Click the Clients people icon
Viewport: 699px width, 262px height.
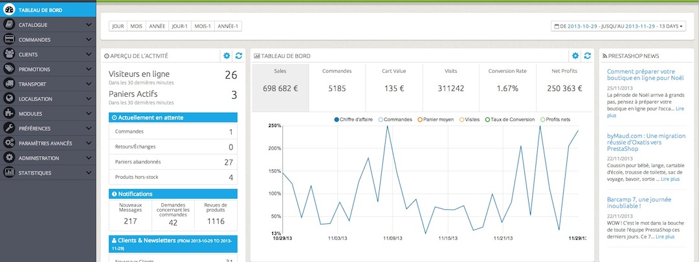click(x=9, y=54)
